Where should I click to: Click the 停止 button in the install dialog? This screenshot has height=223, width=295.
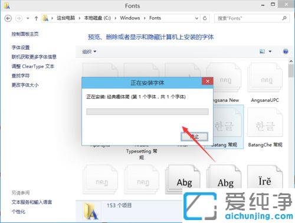click(194, 137)
